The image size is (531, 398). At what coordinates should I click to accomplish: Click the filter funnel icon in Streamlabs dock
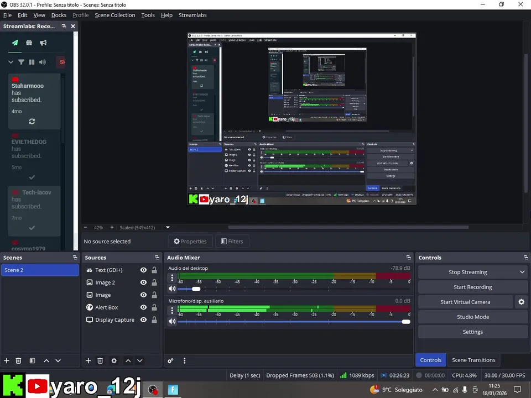coord(21,62)
